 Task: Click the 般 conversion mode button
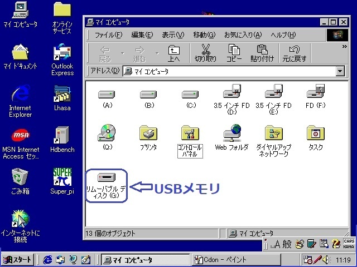287,244
